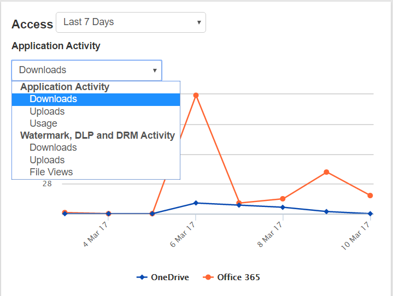393x296 pixels.
Task: Click the Office 365 data point on 10 Mar
Action: pos(370,196)
